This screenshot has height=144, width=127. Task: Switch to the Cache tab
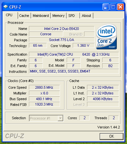[x=24, y=16]
